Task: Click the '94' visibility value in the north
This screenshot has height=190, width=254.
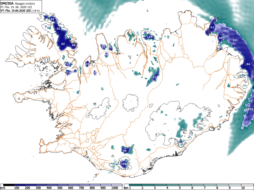Action: [x=151, y=37]
